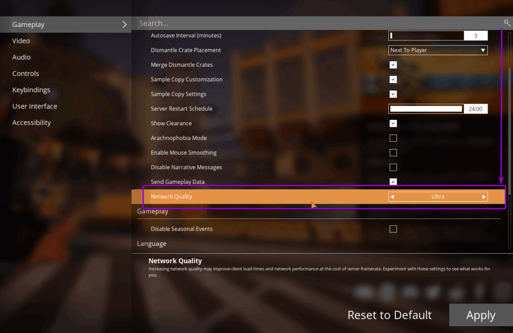
Task: Toggle Send Gameplay Data checkbox
Action: [393, 182]
